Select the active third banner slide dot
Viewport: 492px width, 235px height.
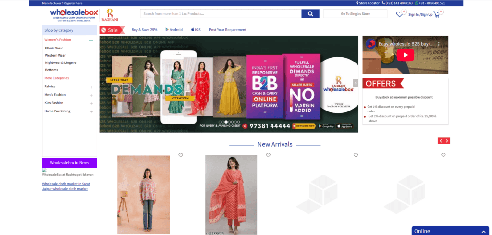[226, 122]
